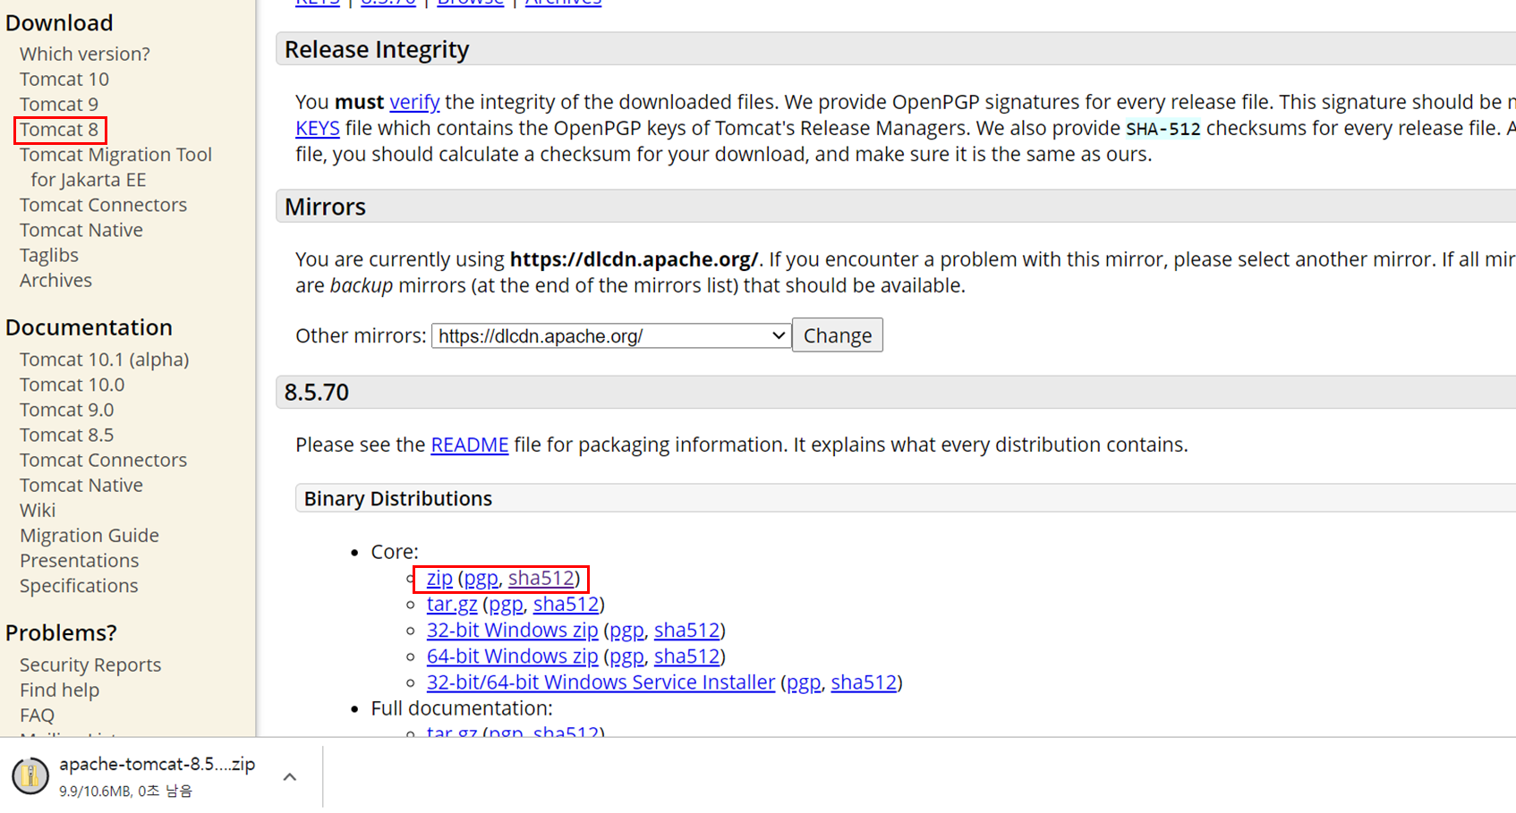Open sha512 checksum for Core zip
This screenshot has width=1516, height=813.
[541, 579]
